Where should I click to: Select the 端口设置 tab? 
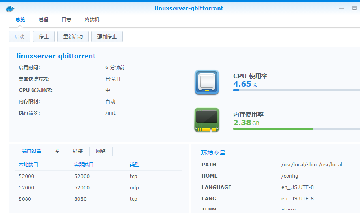[x=32, y=151]
